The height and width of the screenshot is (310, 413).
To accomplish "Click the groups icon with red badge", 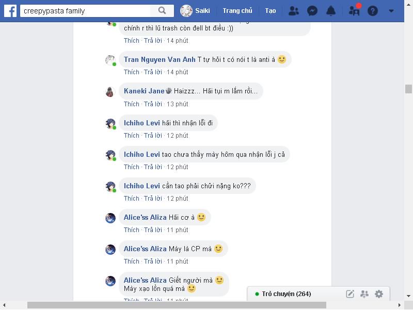I will (x=354, y=10).
